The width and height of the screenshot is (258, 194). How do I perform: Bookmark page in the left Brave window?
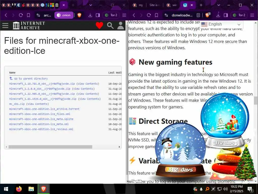point(28,15)
